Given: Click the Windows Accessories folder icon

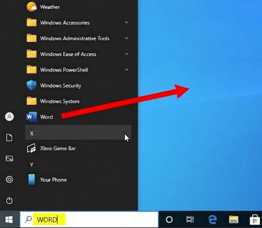Looking at the screenshot, I should (31, 22).
